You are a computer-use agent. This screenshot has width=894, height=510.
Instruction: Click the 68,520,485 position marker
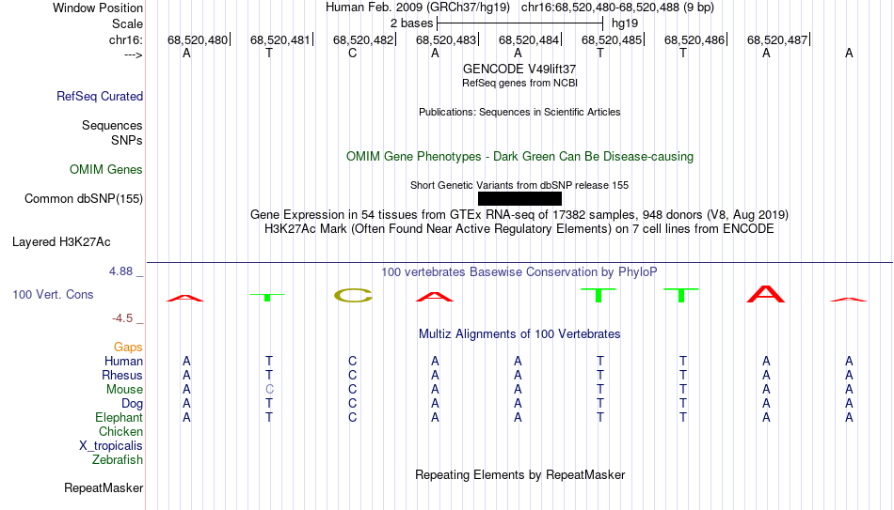tap(612, 39)
